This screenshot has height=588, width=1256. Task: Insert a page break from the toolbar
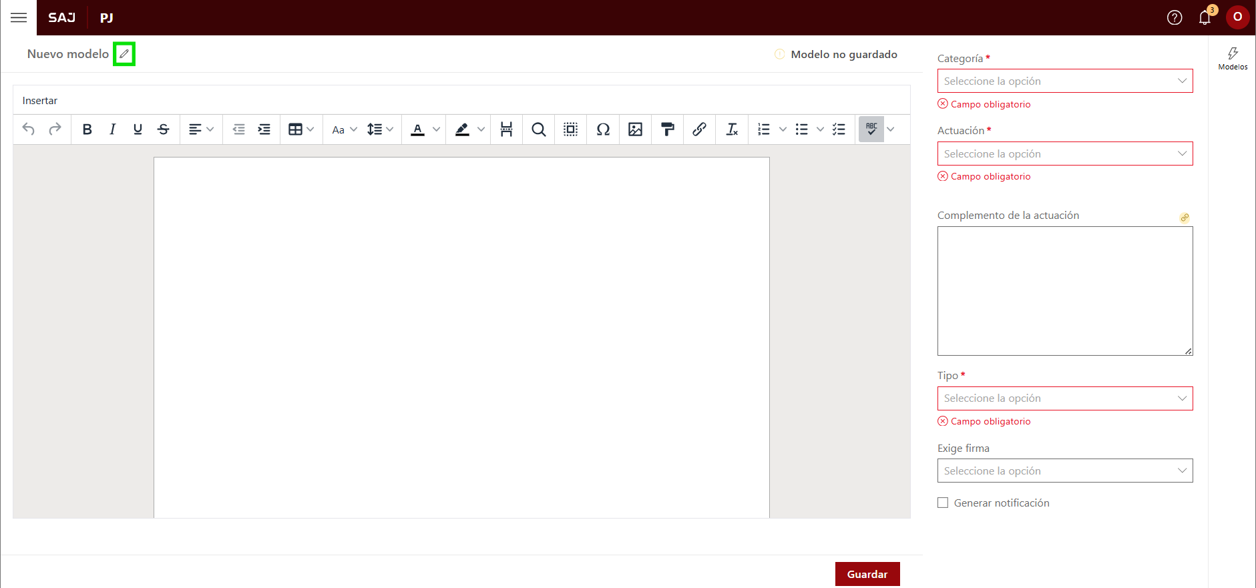506,129
